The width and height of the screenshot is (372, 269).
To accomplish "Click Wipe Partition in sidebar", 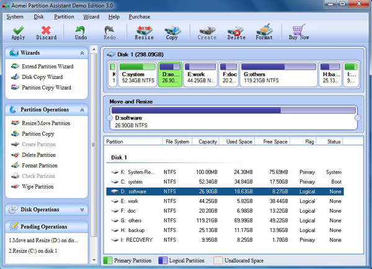I will coord(39,187).
